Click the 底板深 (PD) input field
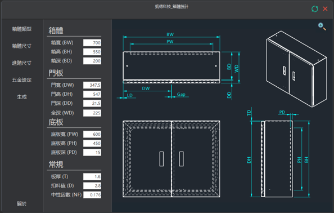Screen dimensions: 334x213 click(92, 152)
